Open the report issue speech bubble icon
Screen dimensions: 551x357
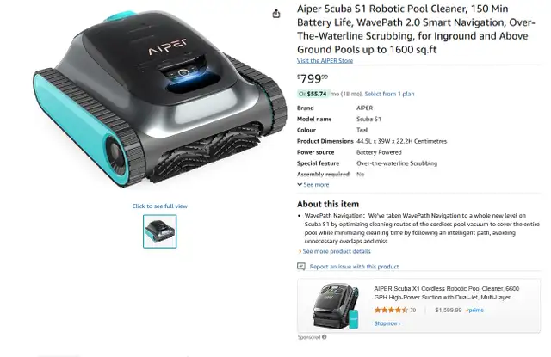point(301,267)
